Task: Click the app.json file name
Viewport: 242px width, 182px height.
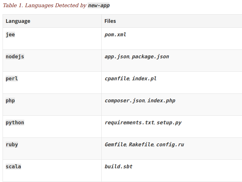Action: click(x=117, y=57)
